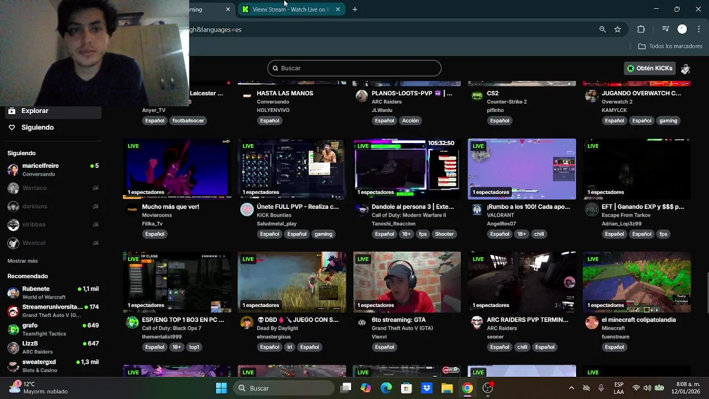Open maricelfreire's channel in Siguiendo list
Screen dimensions: 709x399
point(53,170)
